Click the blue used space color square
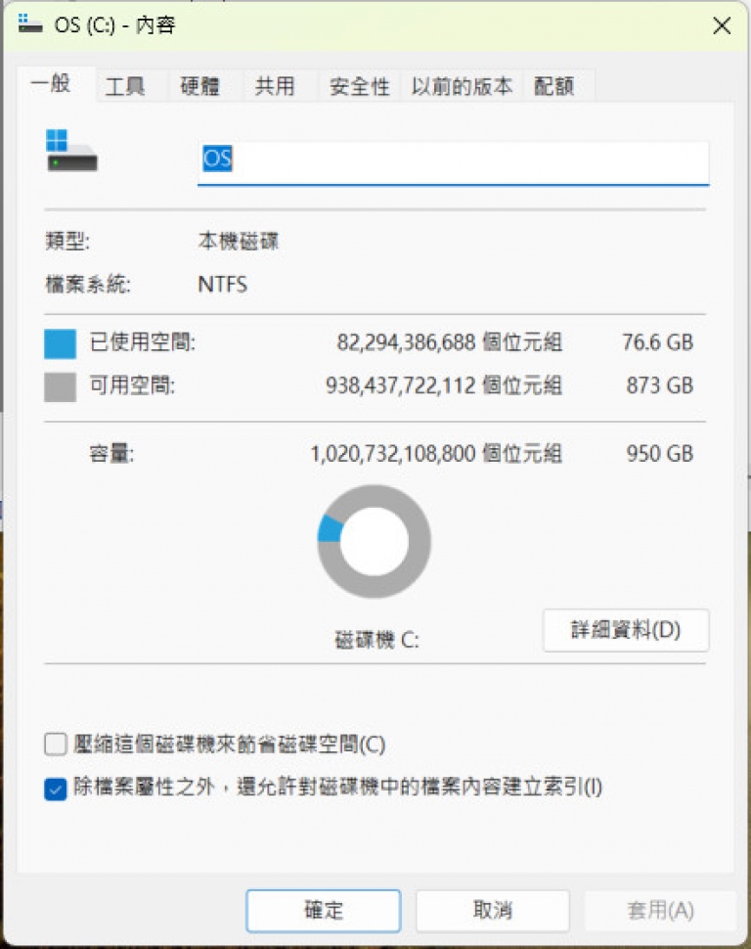This screenshot has width=751, height=949. (x=60, y=343)
